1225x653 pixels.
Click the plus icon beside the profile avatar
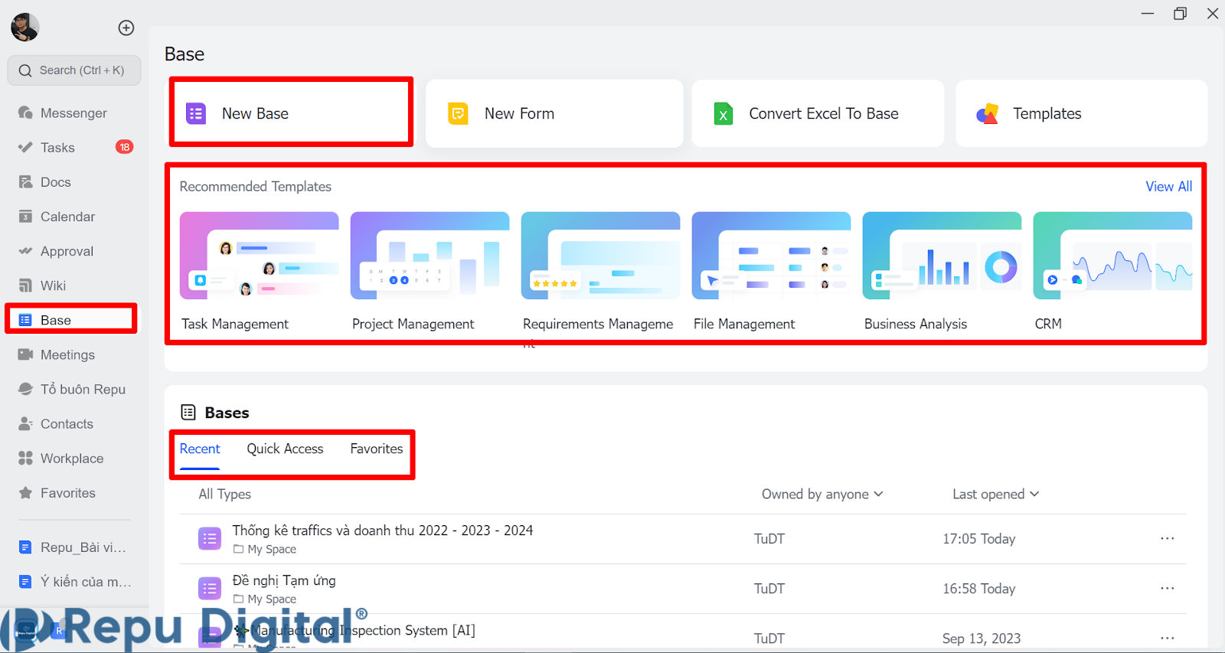126,28
